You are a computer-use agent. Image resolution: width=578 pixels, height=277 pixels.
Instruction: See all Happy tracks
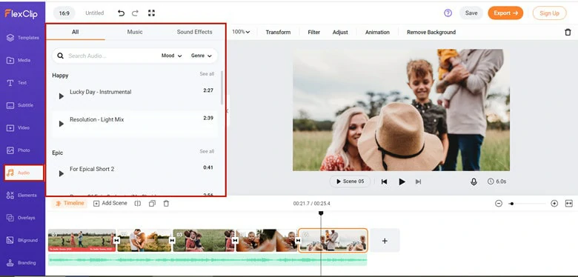pos(207,74)
